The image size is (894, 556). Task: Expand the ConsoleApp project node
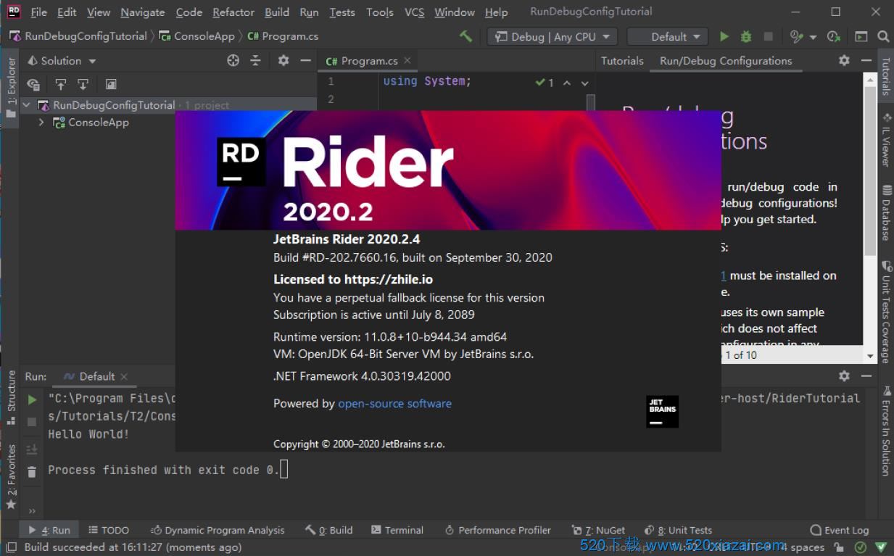(x=42, y=123)
